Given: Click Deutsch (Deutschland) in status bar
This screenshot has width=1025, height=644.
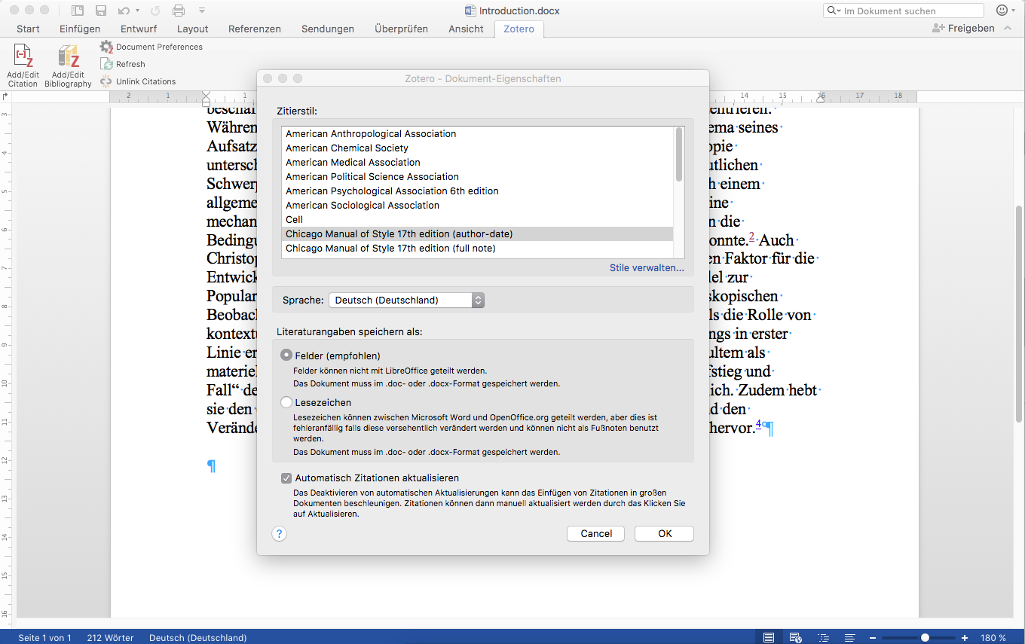Looking at the screenshot, I should point(197,638).
